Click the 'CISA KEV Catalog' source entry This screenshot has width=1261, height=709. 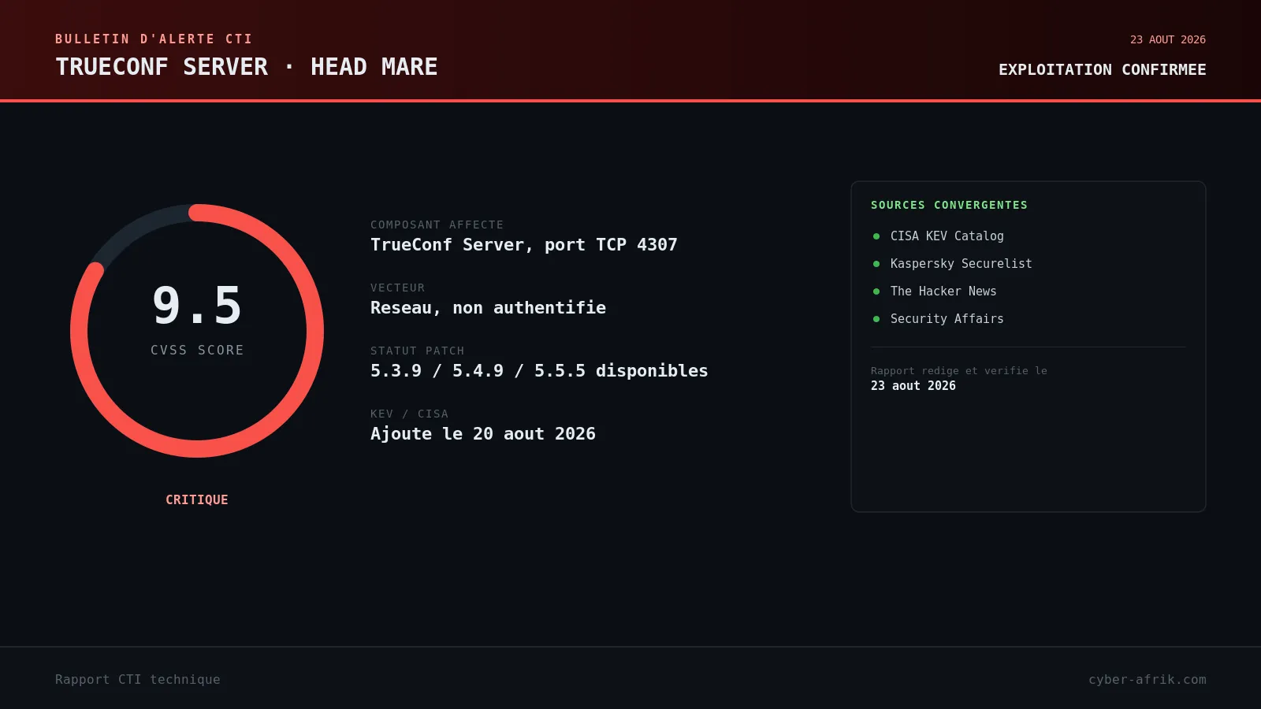pos(947,236)
